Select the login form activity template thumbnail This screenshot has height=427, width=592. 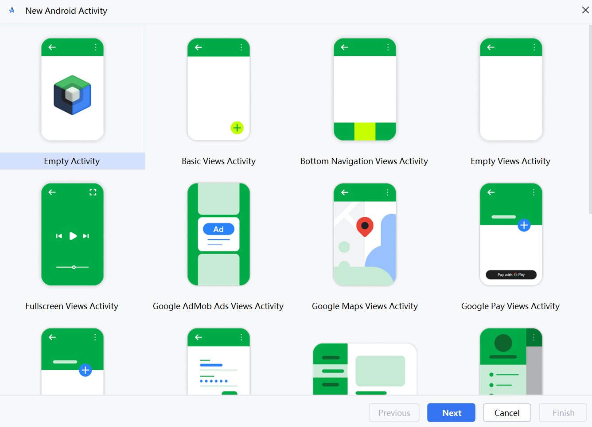(x=218, y=361)
